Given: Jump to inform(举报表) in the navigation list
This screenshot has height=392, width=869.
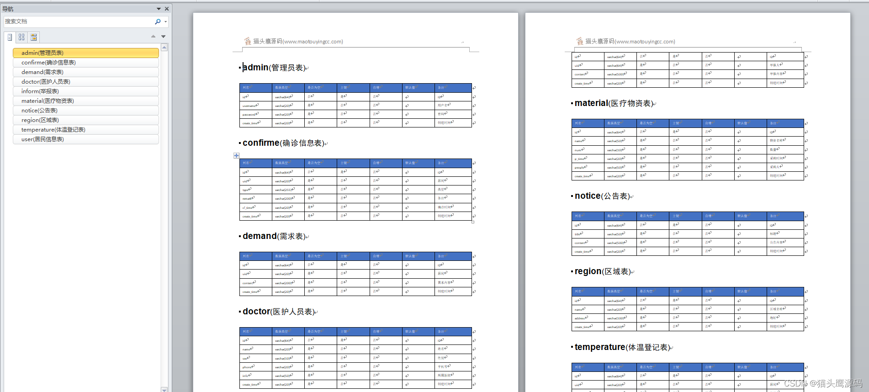Looking at the screenshot, I should (x=86, y=91).
